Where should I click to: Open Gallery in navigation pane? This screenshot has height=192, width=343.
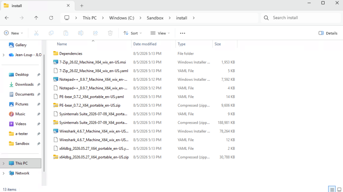coord(21,45)
